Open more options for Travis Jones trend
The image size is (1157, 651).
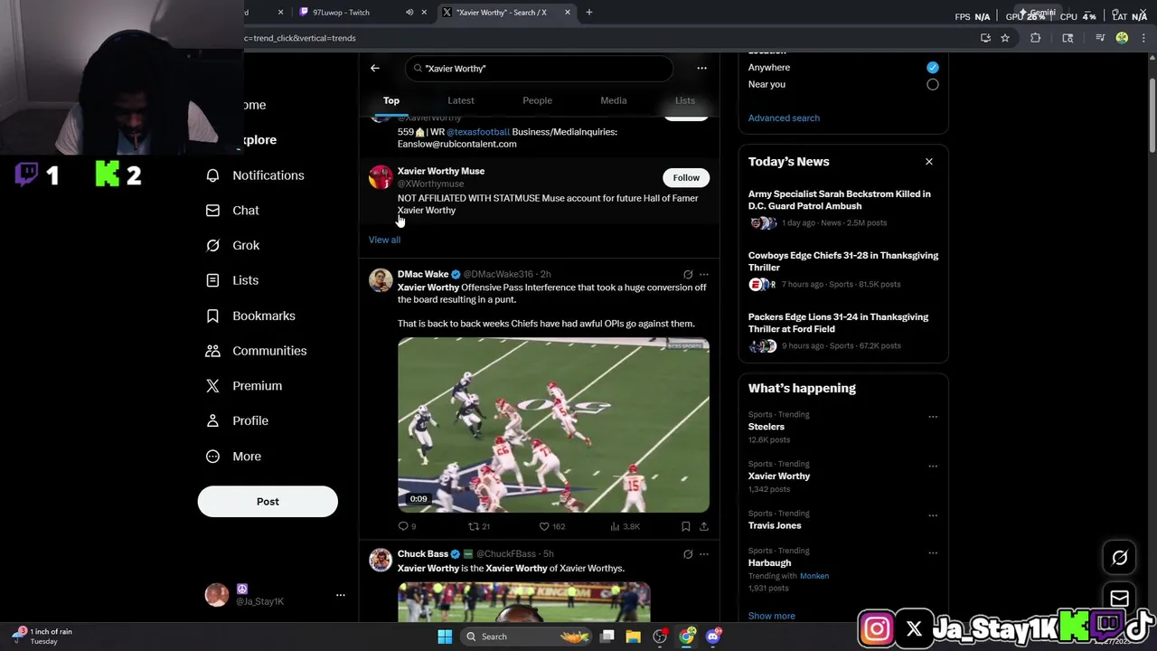click(933, 515)
